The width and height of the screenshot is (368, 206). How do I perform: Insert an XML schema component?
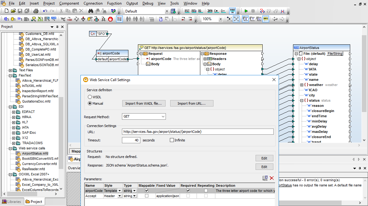pos(6,19)
